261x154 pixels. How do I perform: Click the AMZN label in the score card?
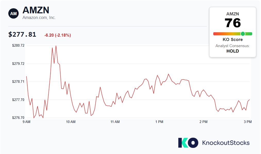[233, 14]
